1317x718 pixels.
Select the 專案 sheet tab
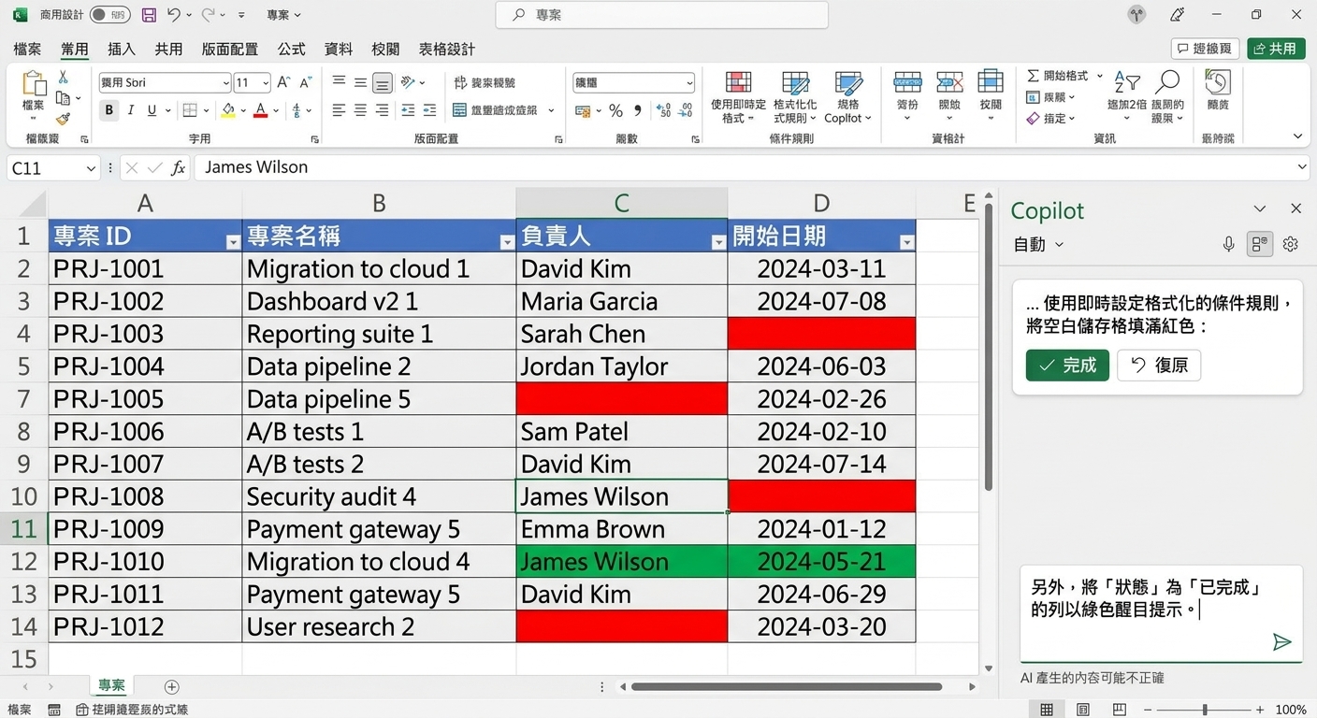(x=111, y=685)
